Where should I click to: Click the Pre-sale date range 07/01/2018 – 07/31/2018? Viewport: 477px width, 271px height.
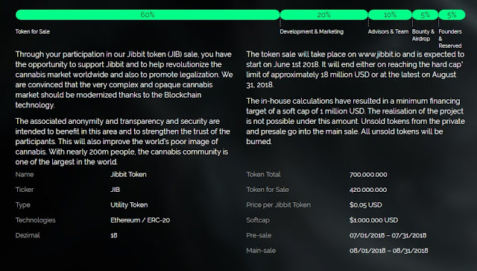tap(388, 235)
